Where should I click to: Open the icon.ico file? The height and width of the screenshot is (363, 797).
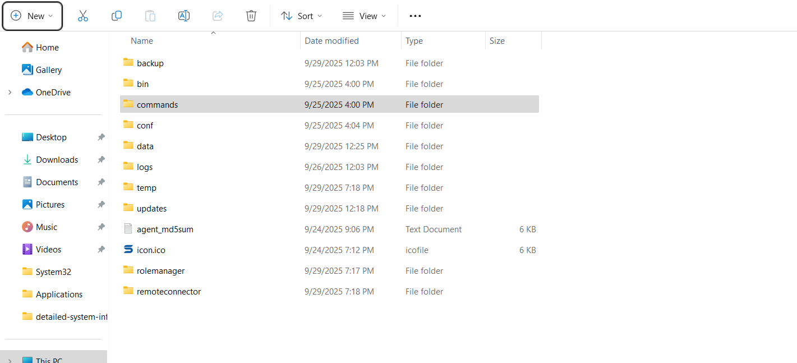[151, 250]
